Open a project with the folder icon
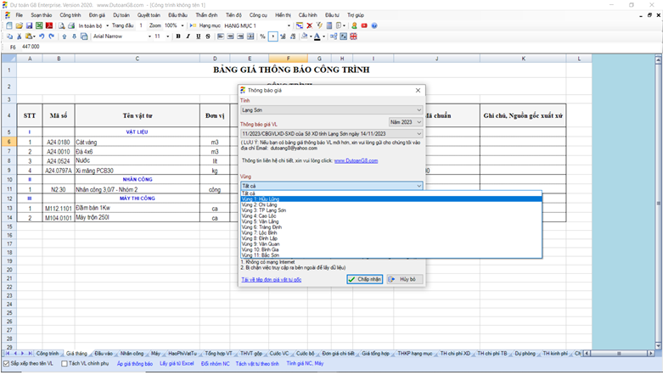 pos(20,25)
